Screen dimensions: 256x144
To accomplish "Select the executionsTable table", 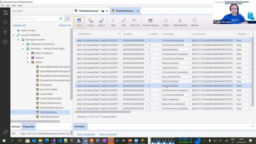I will [49, 90].
